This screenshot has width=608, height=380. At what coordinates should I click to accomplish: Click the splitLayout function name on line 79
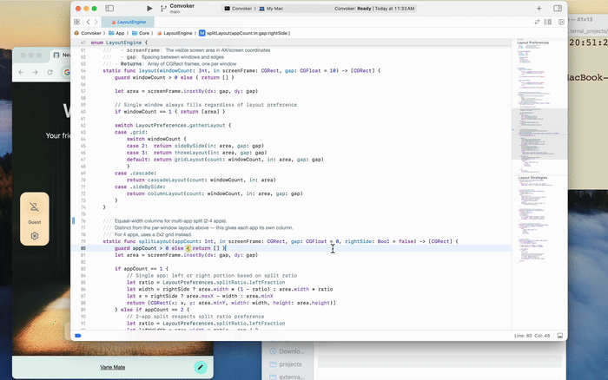155,241
